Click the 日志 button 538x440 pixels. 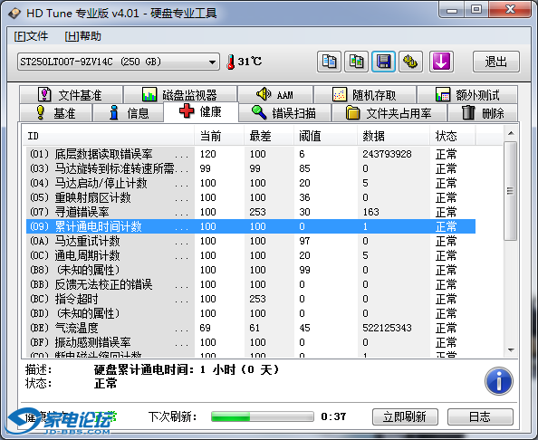[480, 416]
